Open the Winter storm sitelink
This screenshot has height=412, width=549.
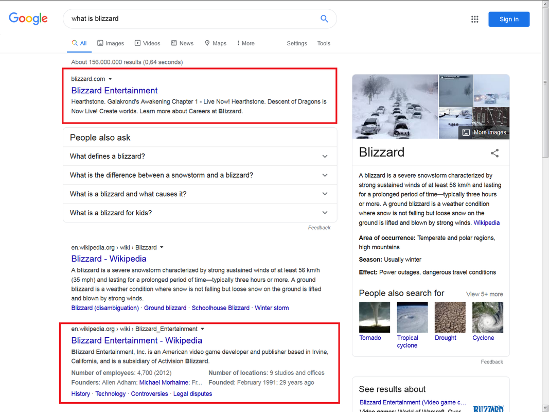pyautogui.click(x=272, y=308)
